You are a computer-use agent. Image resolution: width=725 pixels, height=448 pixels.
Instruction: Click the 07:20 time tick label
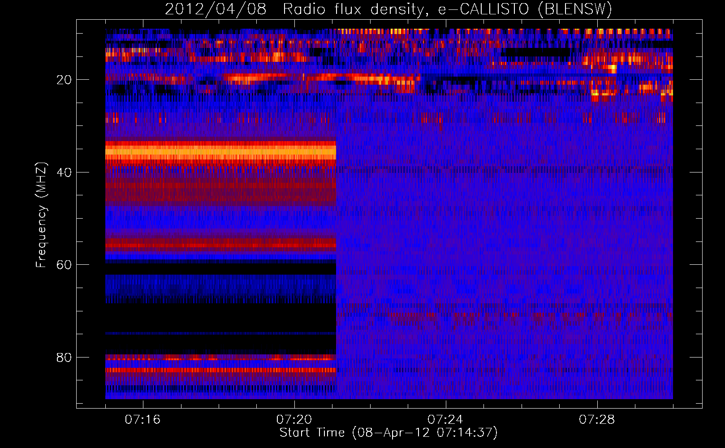[x=294, y=420]
